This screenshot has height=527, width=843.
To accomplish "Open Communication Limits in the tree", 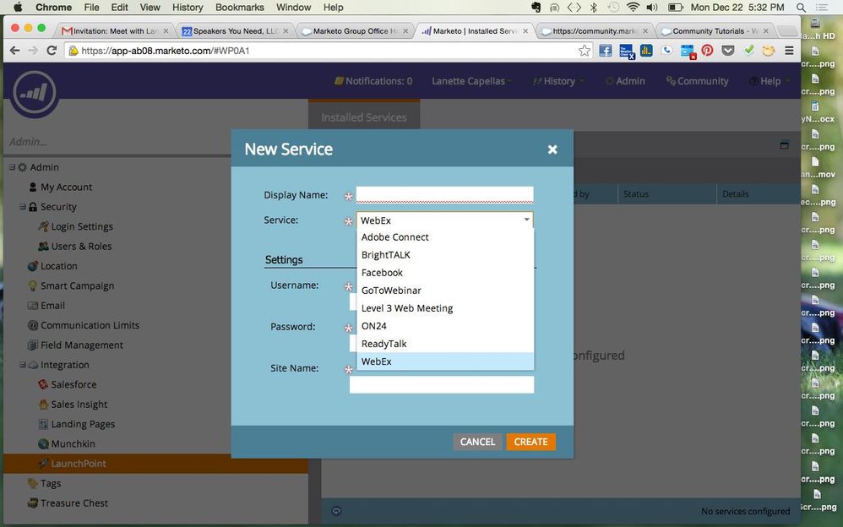I will pyautogui.click(x=90, y=325).
